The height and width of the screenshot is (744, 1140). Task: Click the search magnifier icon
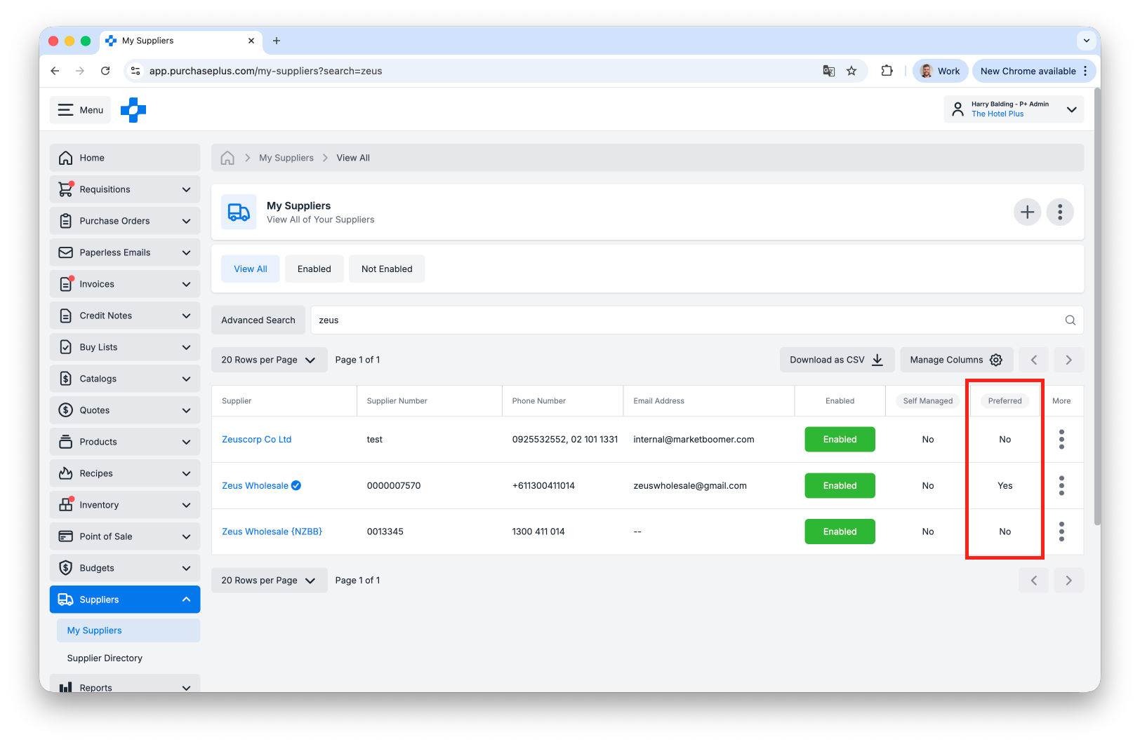[x=1071, y=320]
